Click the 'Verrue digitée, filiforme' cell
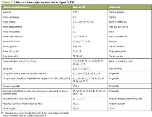 tap(12, 27)
